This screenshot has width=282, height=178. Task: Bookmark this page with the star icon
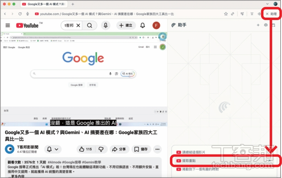226,14
